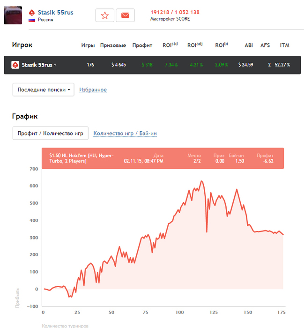This screenshot has width=304, height=328.
Task: Click the Игры column header
Action: pyautogui.click(x=88, y=45)
